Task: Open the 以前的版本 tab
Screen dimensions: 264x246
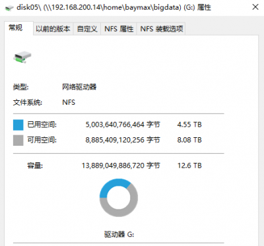Action: (53, 29)
